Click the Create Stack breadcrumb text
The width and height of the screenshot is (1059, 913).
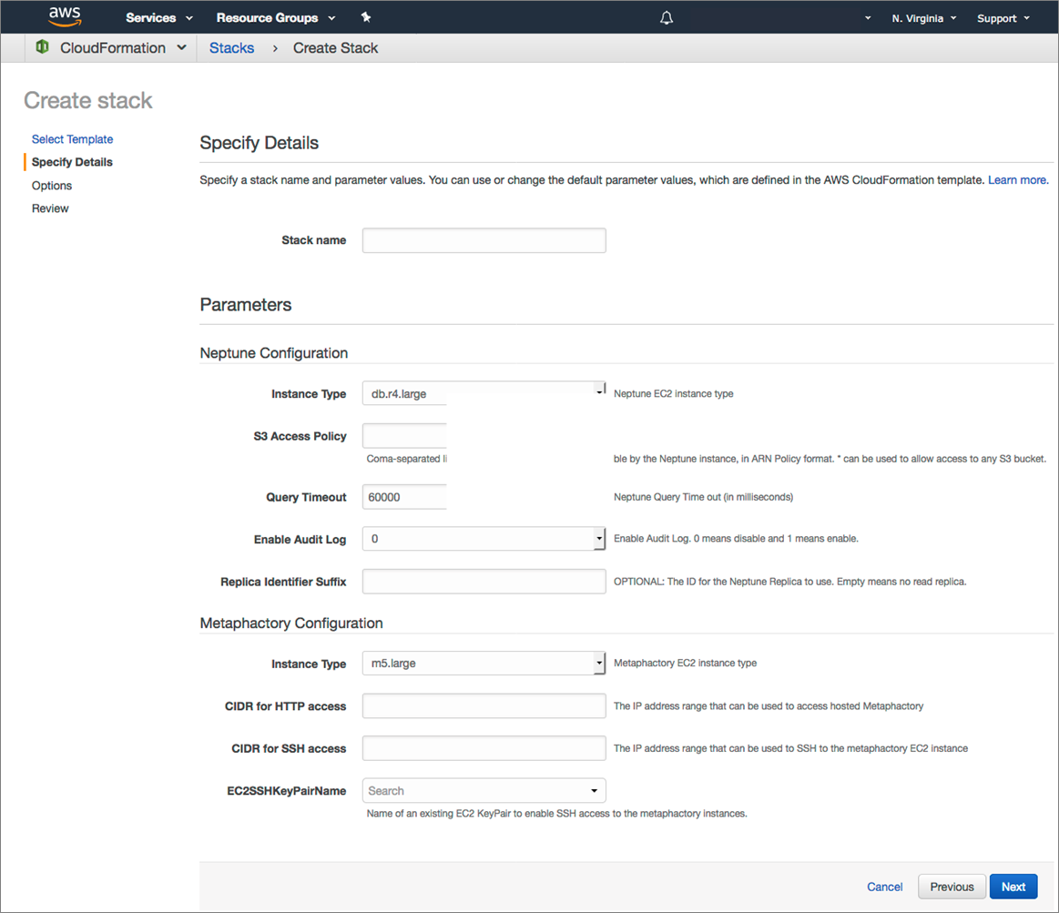pos(336,48)
